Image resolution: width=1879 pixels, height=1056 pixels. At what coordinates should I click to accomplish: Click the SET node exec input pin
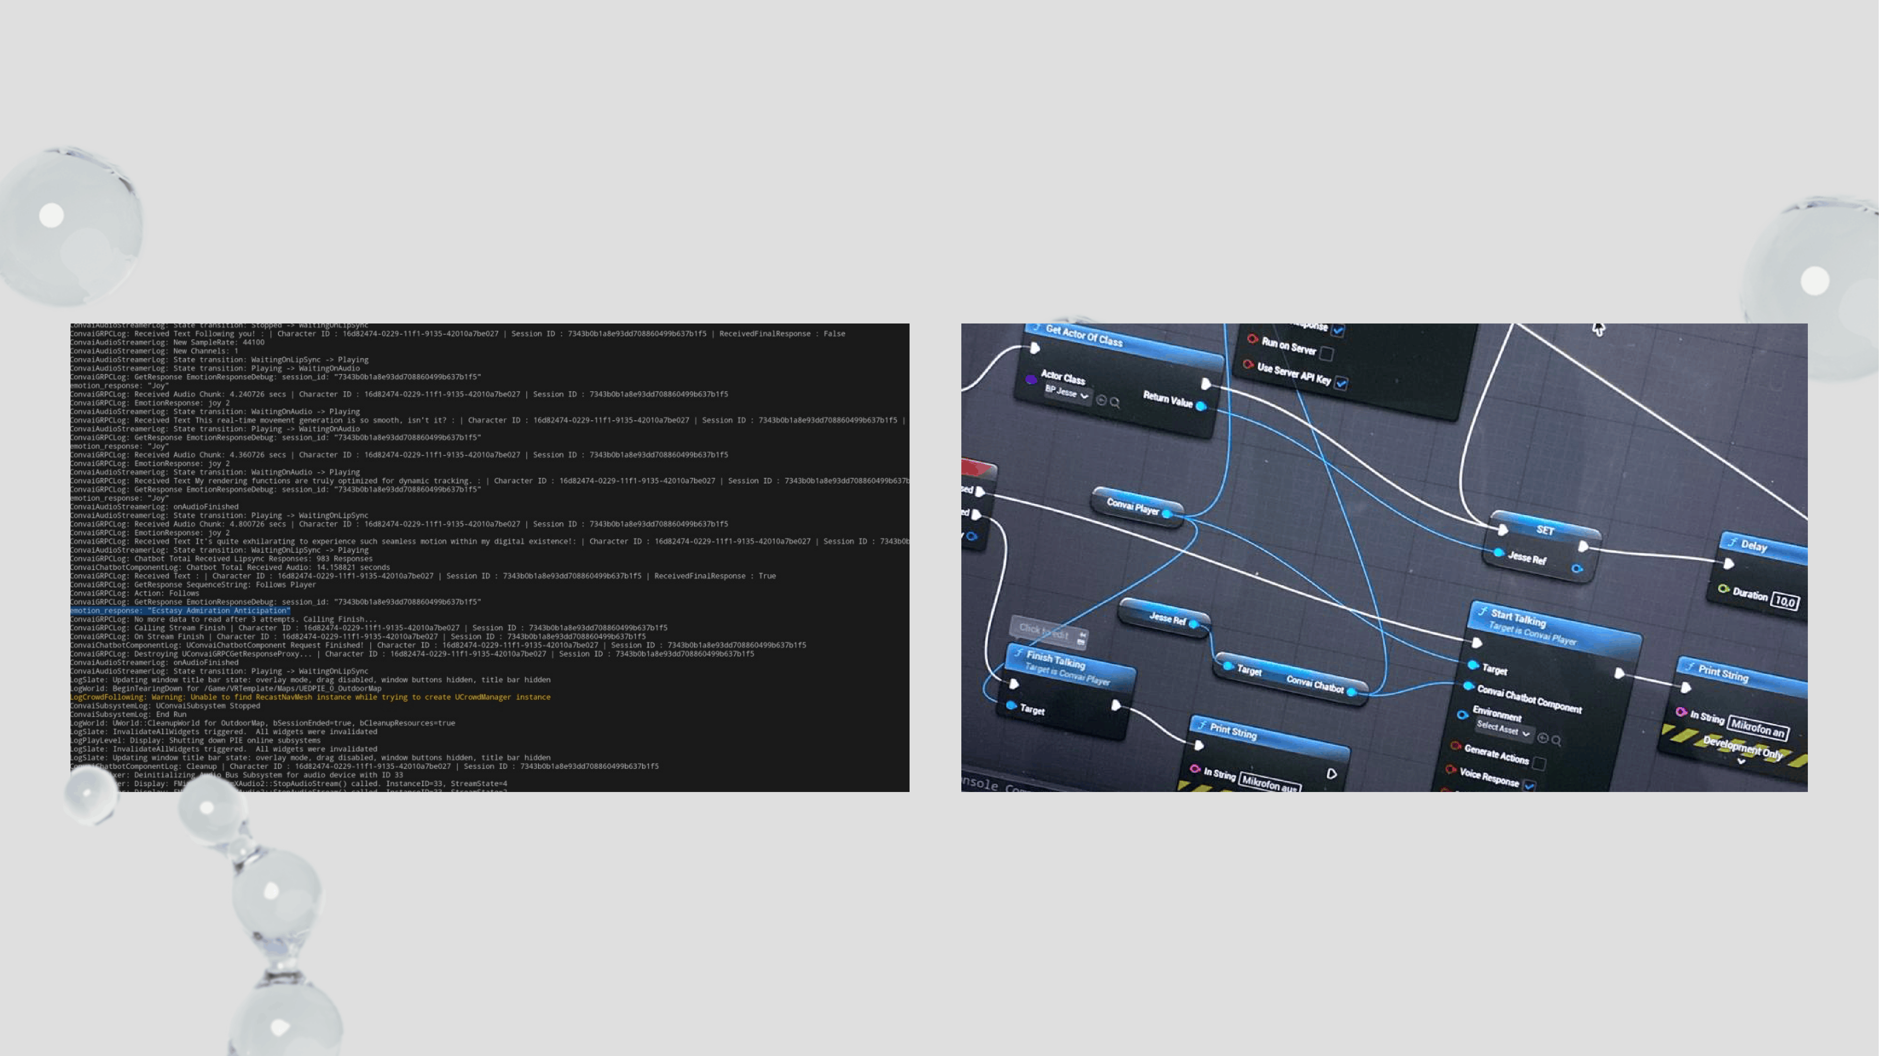(1503, 529)
